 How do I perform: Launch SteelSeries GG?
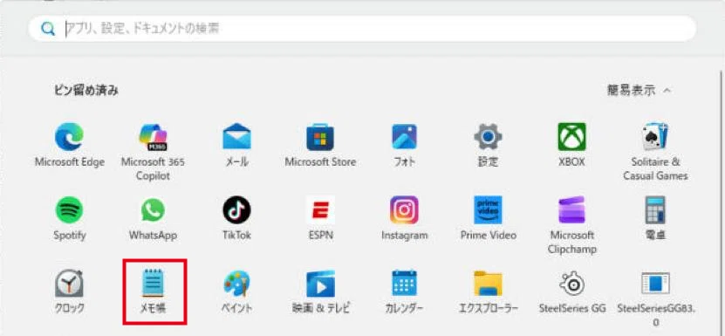click(x=572, y=291)
